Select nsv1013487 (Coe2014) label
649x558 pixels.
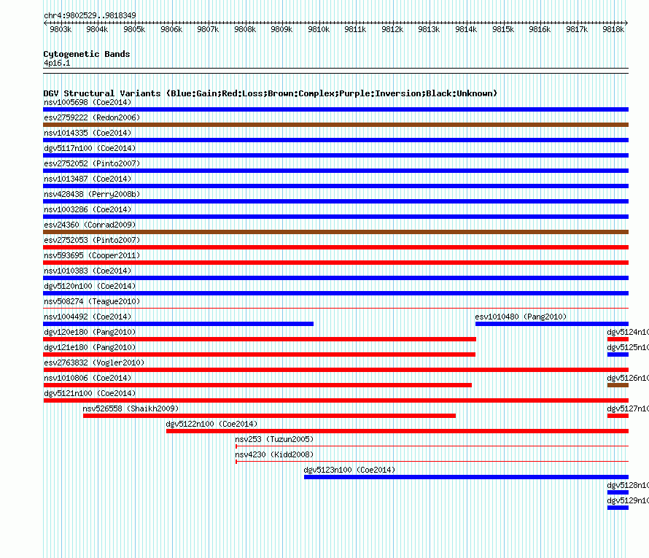(x=88, y=179)
